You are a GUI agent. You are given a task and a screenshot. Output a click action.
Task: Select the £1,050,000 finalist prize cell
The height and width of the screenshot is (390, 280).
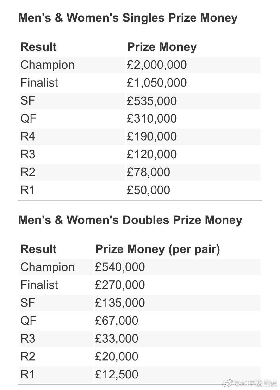(157, 83)
